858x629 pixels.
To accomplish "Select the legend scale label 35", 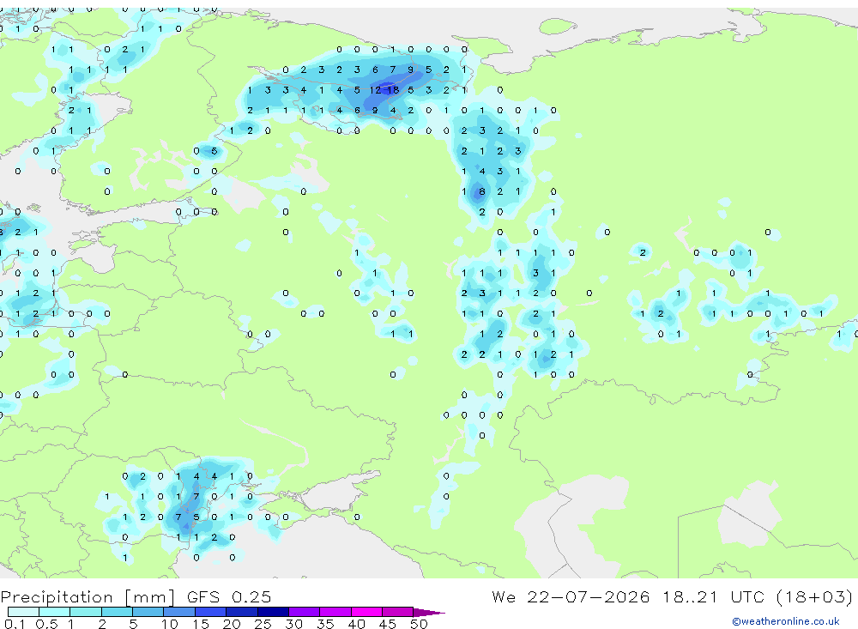I will pos(325,624).
